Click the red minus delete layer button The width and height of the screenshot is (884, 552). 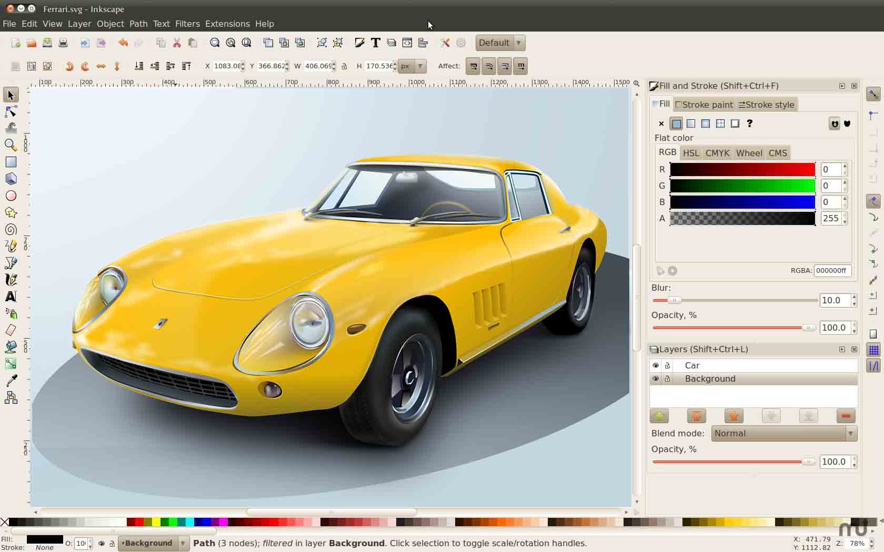[x=846, y=416]
